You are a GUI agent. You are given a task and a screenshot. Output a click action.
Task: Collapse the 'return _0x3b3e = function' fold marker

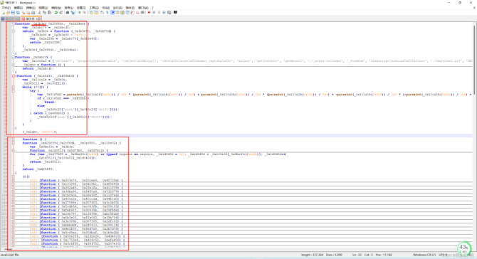[x=14, y=31]
